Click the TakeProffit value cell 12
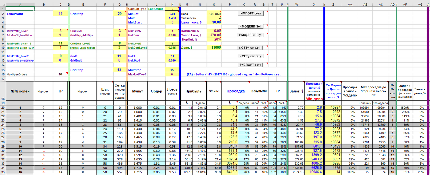Viewport: 430px width, 175px height. [x=60, y=14]
